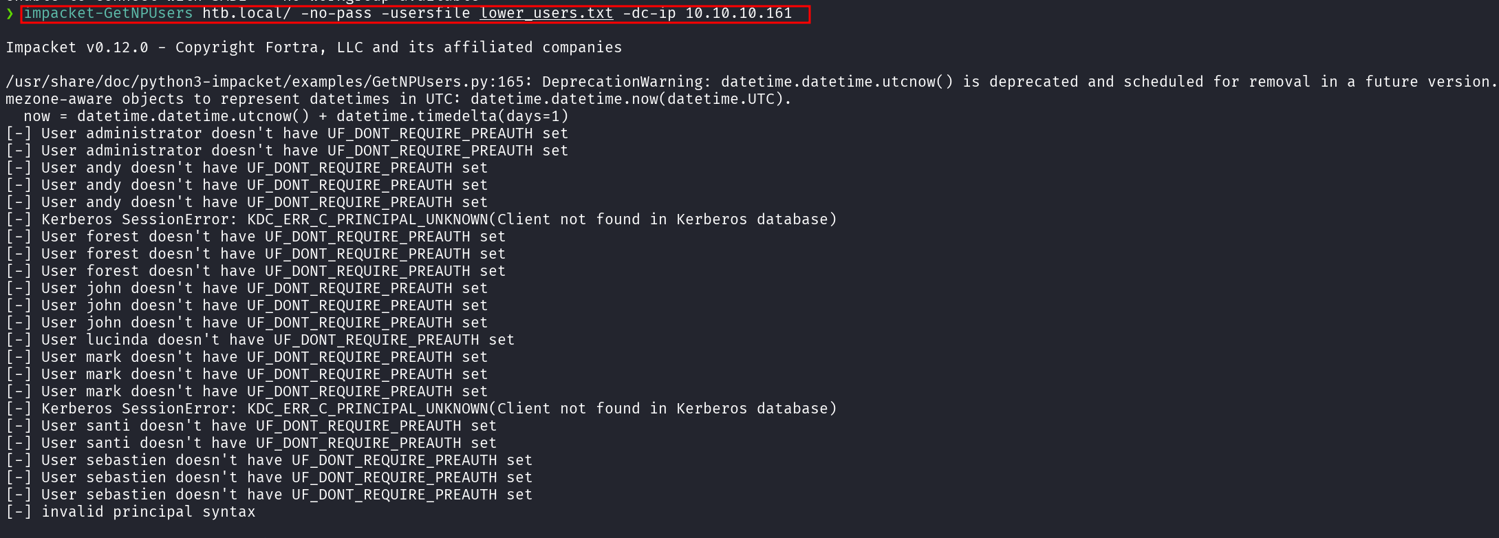
Task: Click the DeprecationWarning text
Action: 622,82
